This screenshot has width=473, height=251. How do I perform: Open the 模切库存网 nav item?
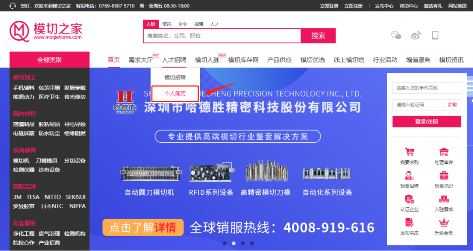pos(243,60)
